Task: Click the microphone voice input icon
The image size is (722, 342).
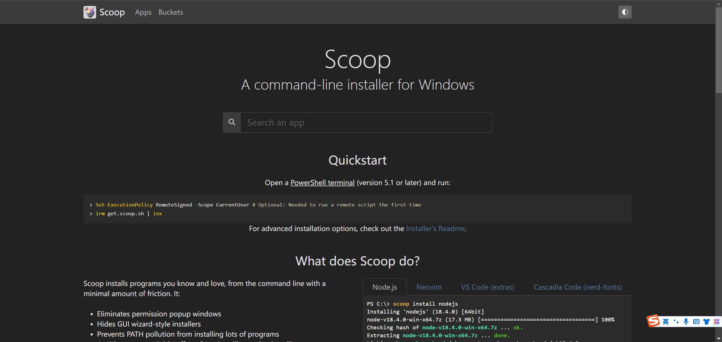Action: [x=686, y=321]
